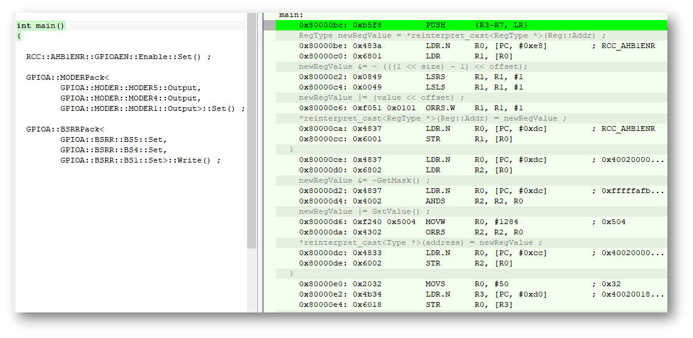Click the main: label in disassembly
This screenshot has width=693, height=338.
(x=291, y=15)
